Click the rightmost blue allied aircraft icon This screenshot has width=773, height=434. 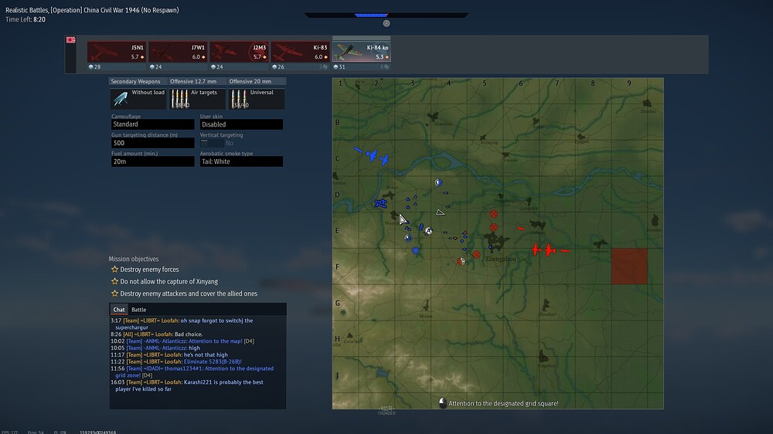click(384, 160)
